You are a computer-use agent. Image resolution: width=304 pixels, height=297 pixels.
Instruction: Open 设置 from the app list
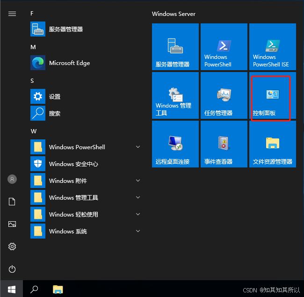pos(85,96)
